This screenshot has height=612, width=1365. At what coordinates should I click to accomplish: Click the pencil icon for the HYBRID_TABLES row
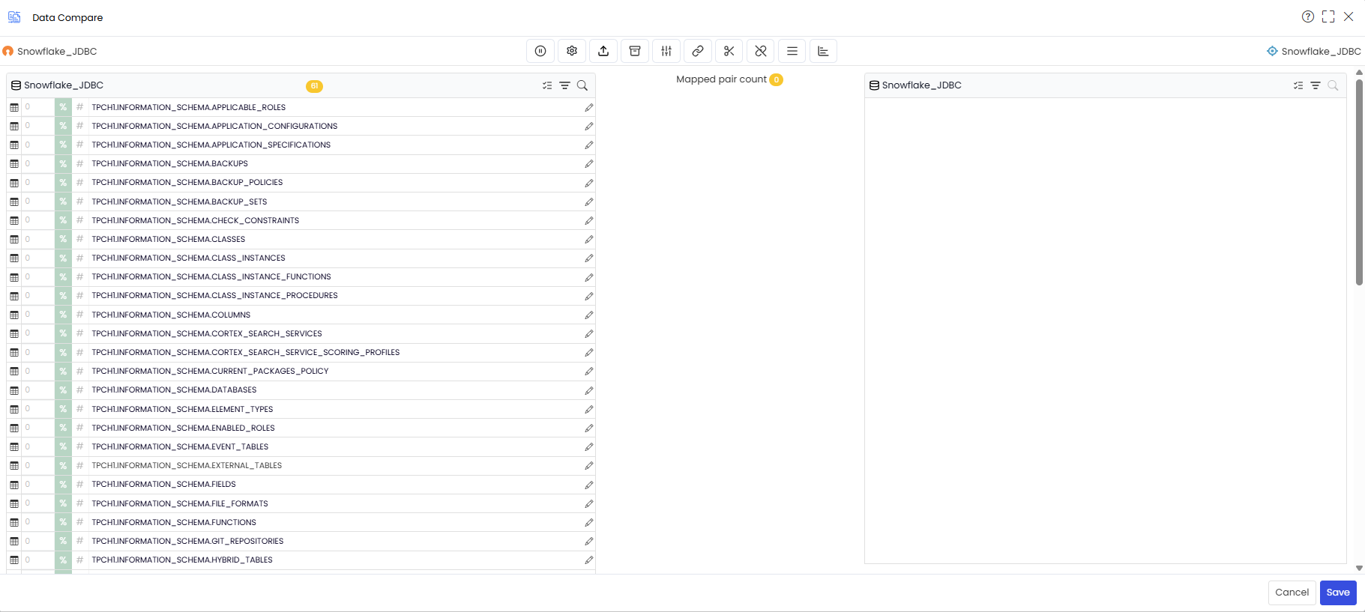point(589,560)
